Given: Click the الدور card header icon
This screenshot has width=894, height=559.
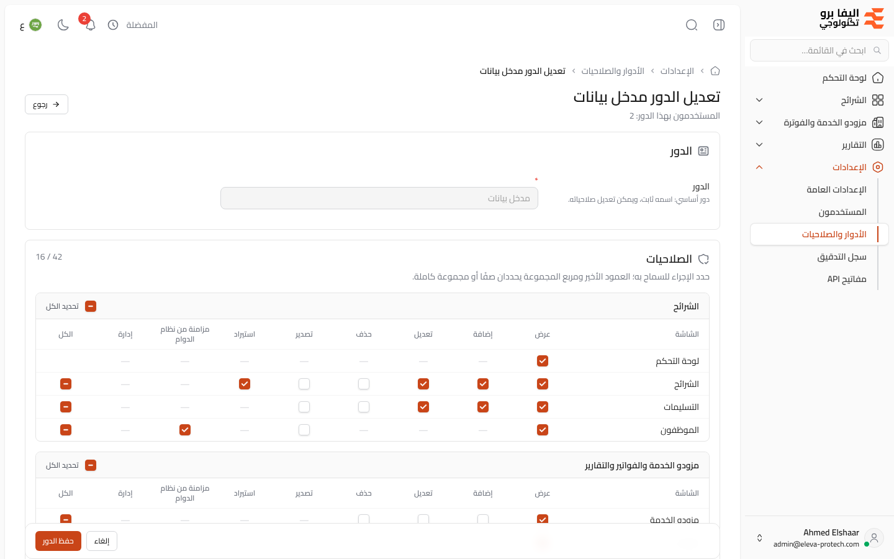Looking at the screenshot, I should click(703, 151).
